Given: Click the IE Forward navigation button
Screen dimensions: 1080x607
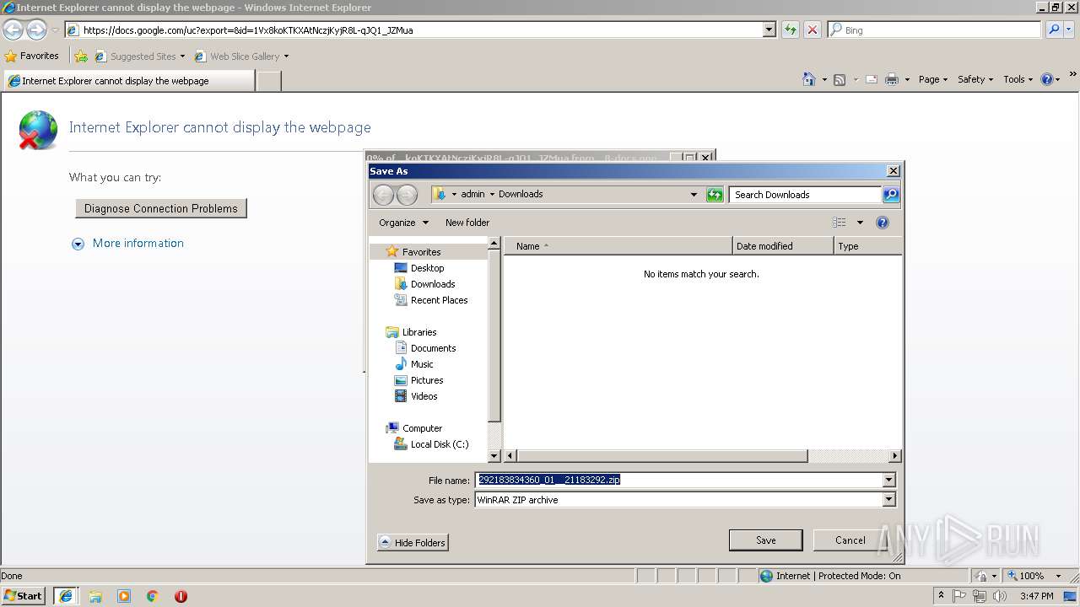Looking at the screenshot, I should click(36, 30).
